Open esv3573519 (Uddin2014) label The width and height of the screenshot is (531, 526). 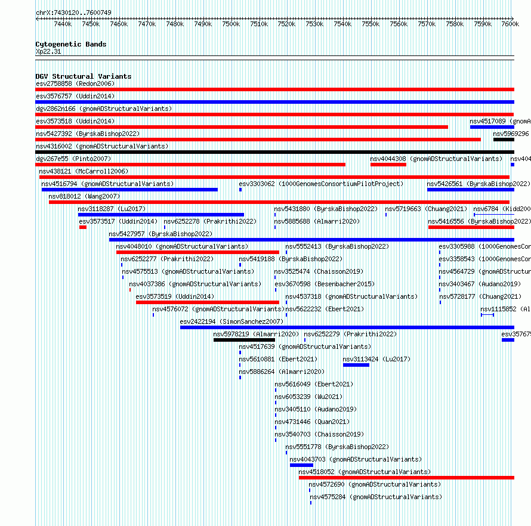(x=175, y=296)
